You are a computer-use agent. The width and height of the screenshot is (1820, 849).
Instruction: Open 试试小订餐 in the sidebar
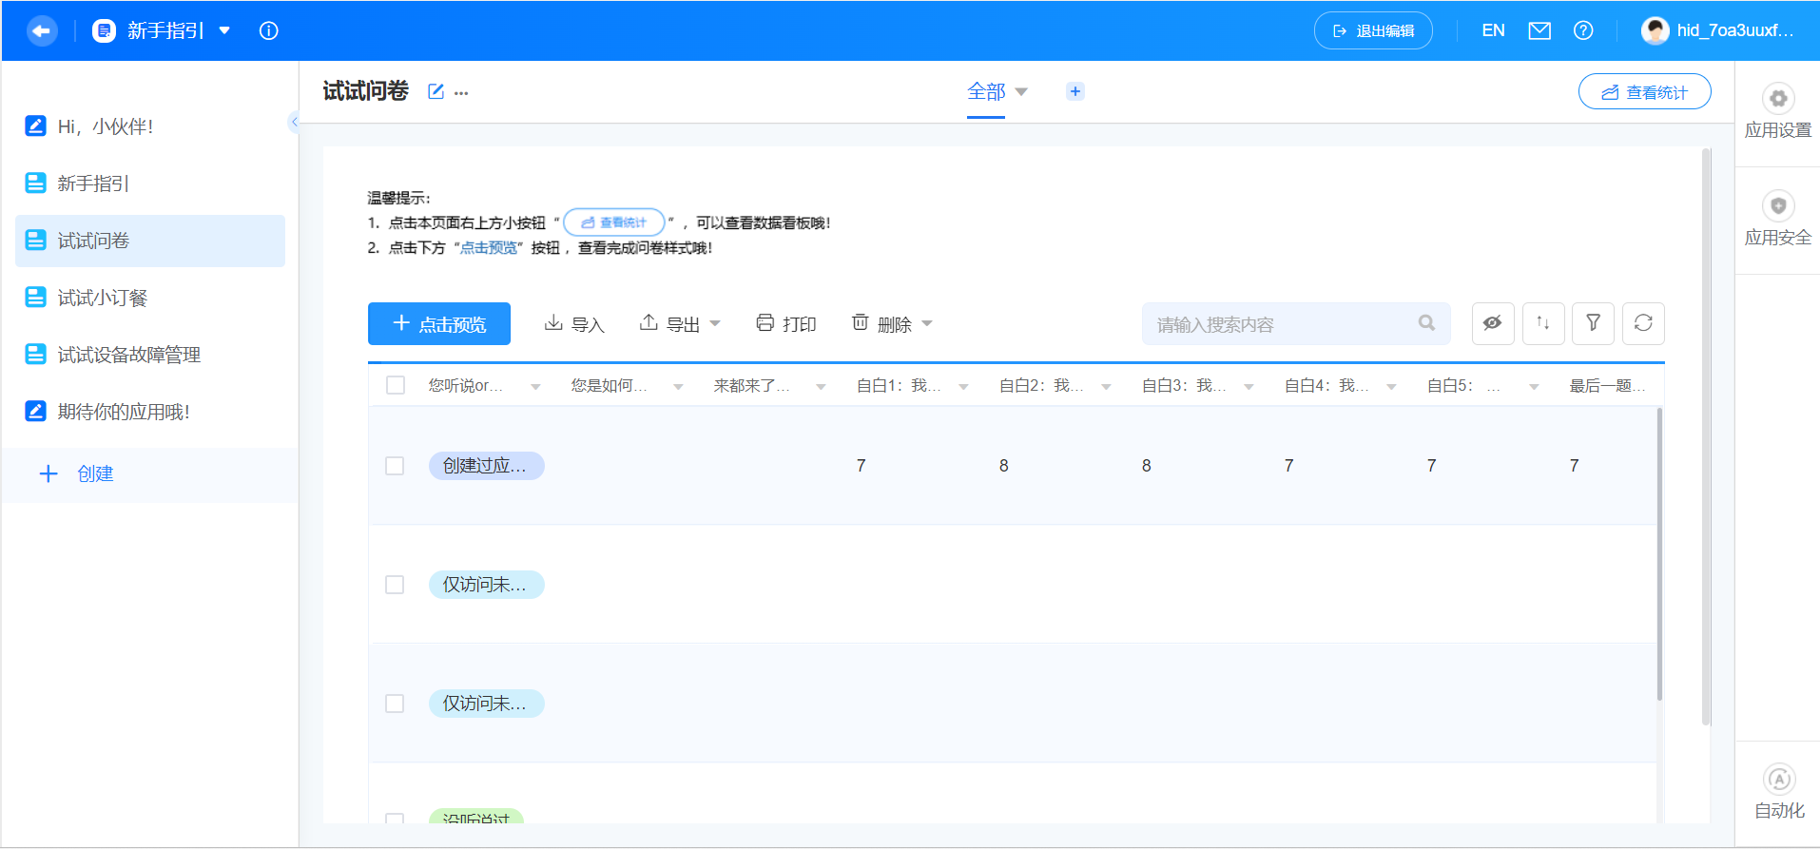coord(150,298)
